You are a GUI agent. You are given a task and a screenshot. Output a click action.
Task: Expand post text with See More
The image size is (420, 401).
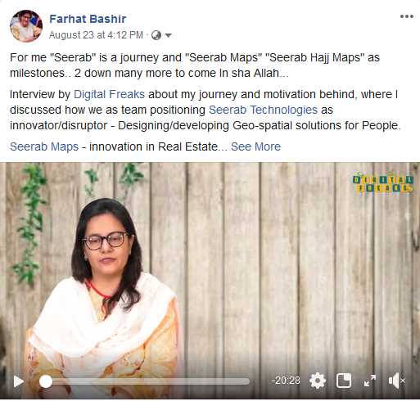tap(255, 146)
